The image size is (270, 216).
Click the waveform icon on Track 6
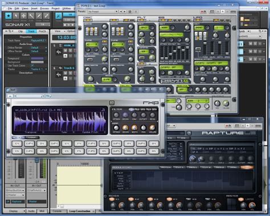[59, 75]
